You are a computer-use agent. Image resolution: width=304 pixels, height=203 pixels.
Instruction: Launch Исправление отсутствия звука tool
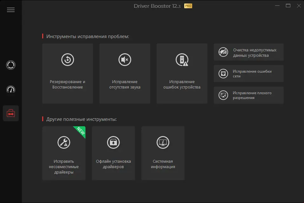(125, 73)
